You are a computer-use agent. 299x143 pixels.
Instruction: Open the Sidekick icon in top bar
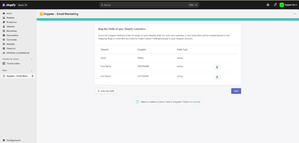pyautogui.click(x=268, y=5)
